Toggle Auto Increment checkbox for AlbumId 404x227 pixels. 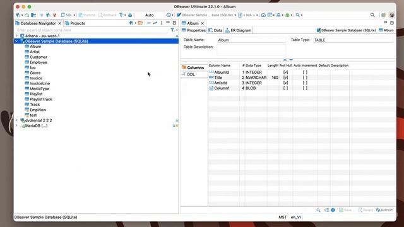coord(305,73)
